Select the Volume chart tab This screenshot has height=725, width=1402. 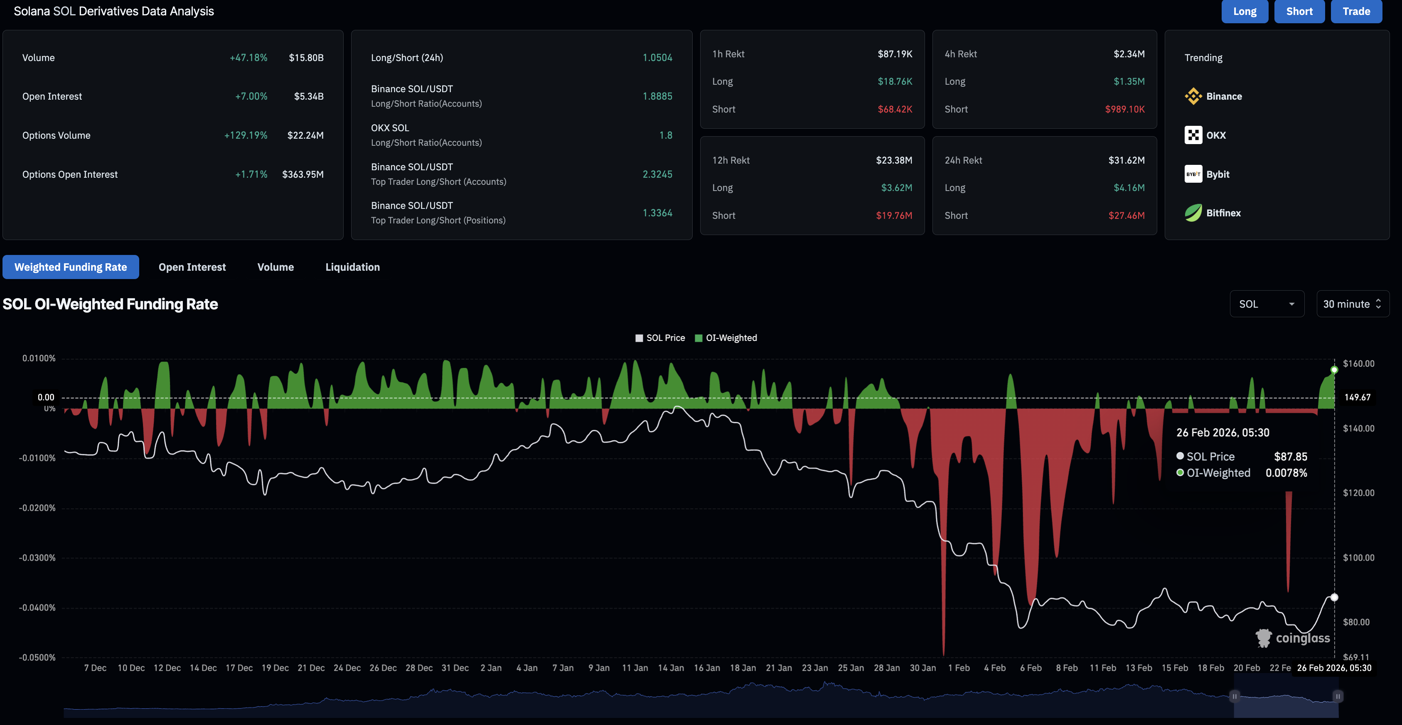tap(275, 267)
